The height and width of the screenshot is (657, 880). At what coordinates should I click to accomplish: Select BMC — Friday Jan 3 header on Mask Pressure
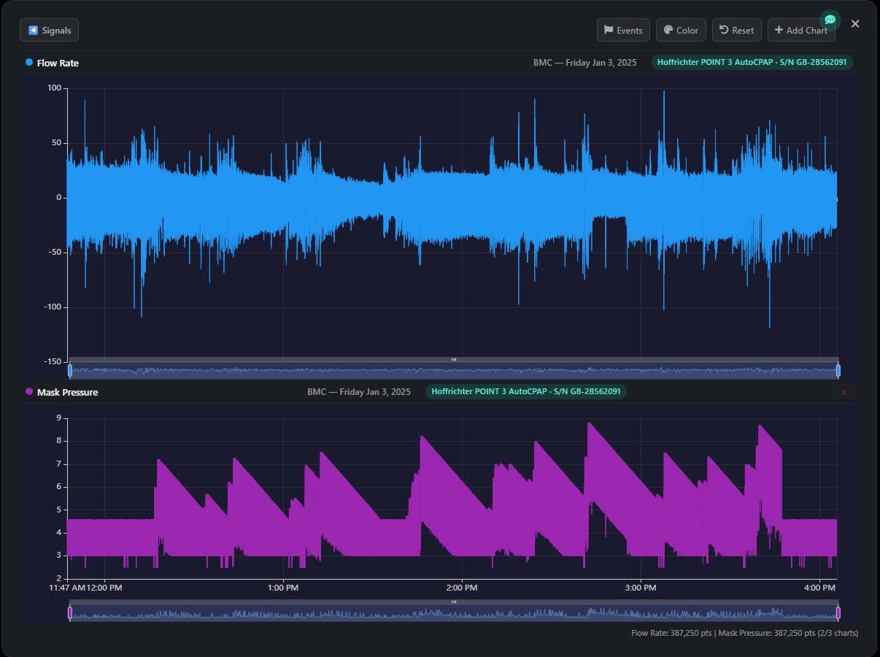point(360,392)
